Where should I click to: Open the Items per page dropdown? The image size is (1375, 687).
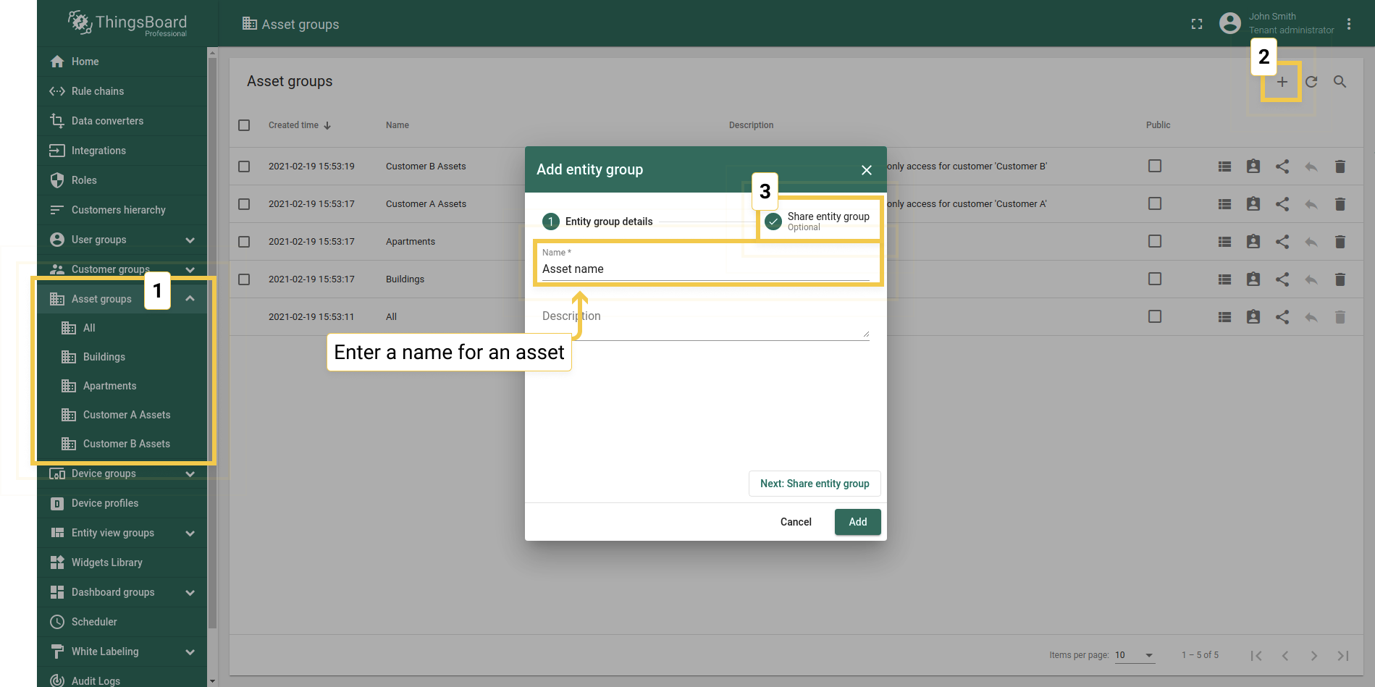(x=1135, y=655)
